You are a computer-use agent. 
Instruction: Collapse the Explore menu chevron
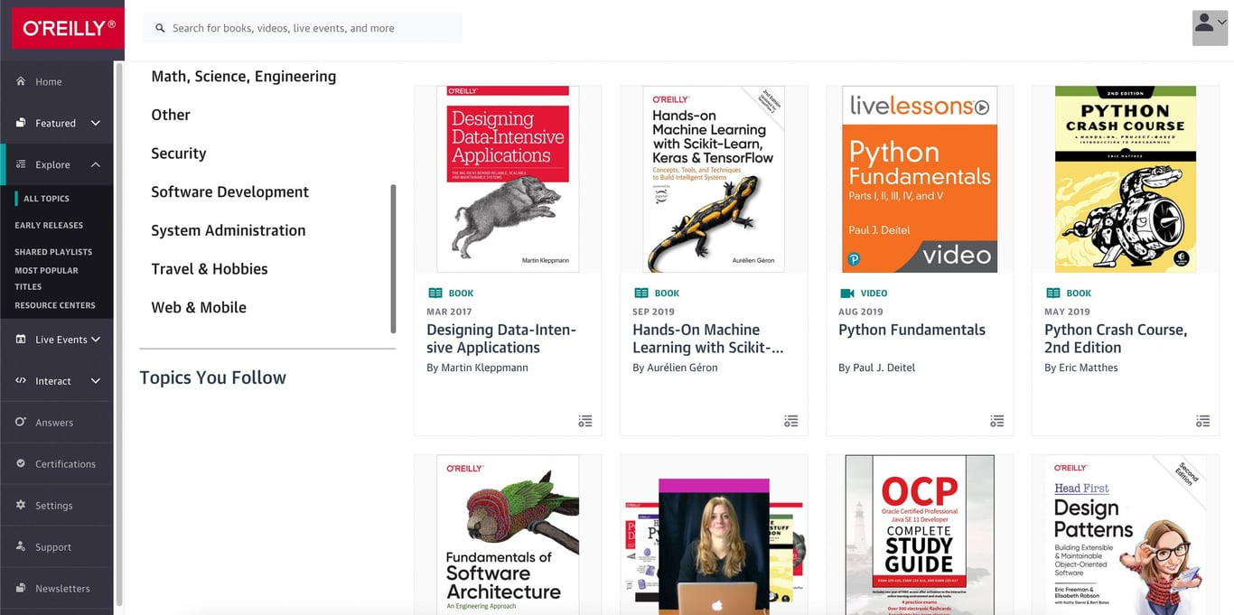pos(96,164)
